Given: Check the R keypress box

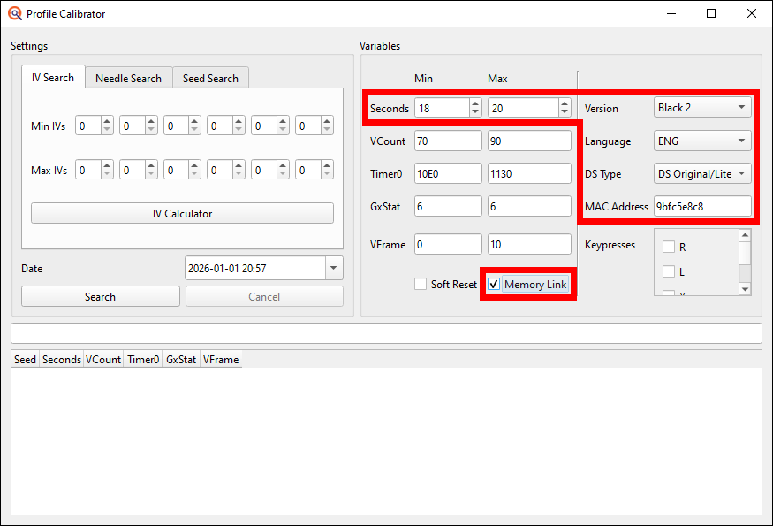Looking at the screenshot, I should click(669, 247).
